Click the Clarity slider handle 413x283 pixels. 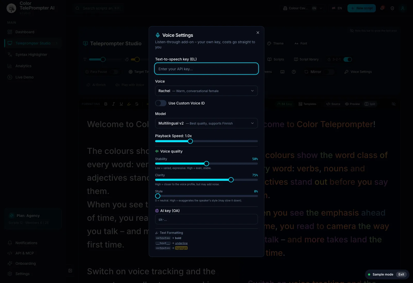[231, 180]
